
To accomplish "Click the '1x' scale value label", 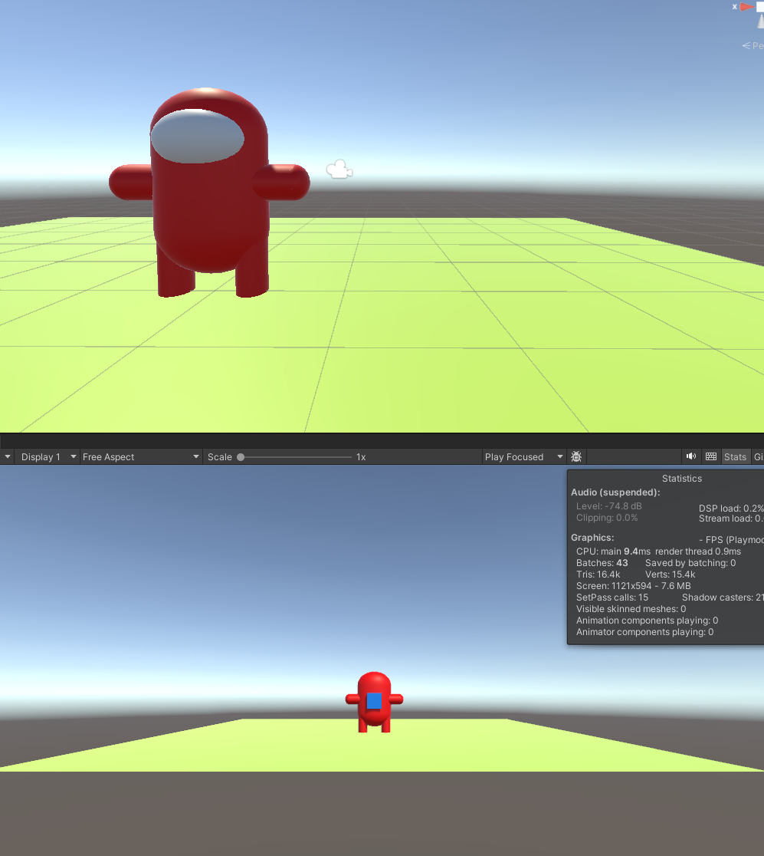I will click(361, 457).
